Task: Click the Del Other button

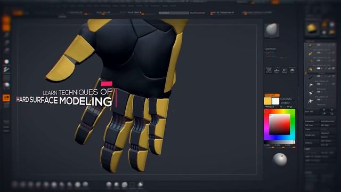Action: click(328, 141)
